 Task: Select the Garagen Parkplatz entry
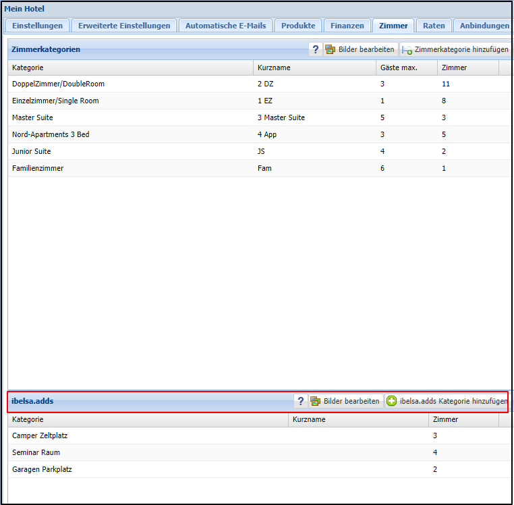[x=42, y=469]
